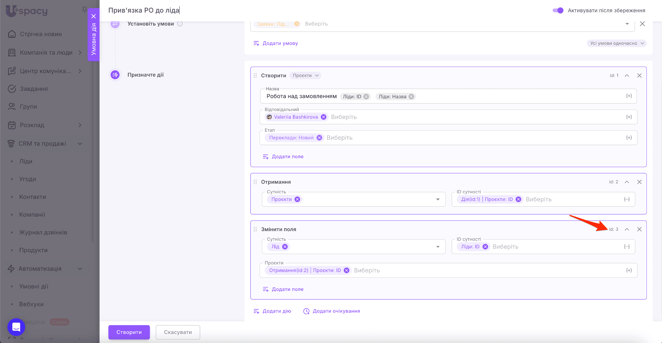
Task: Toggle 'Активувати після збереження' switch
Action: pos(558,10)
